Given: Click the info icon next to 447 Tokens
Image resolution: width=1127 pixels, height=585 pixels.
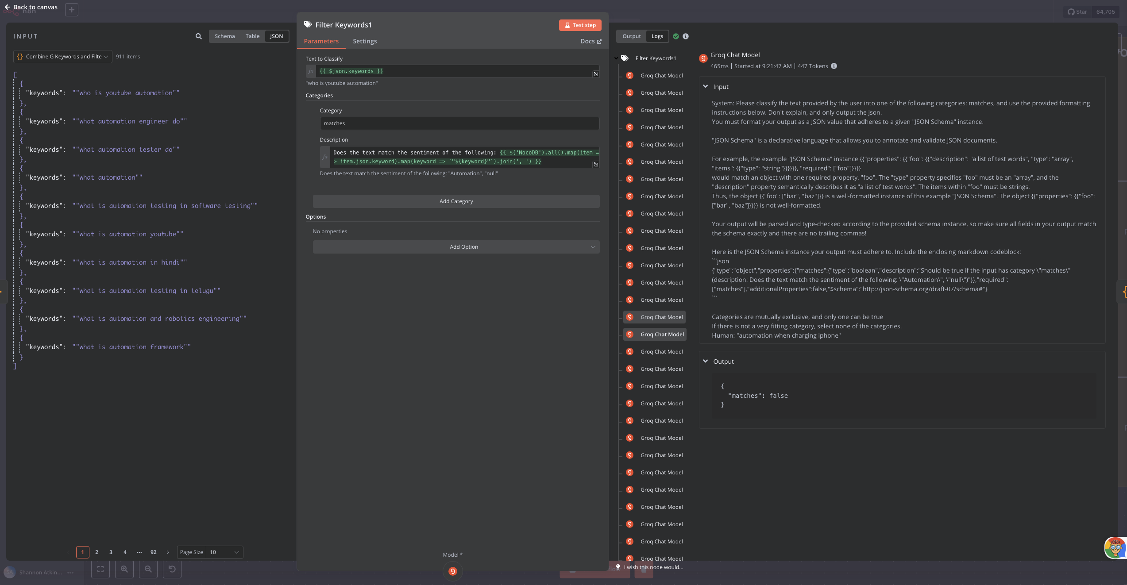Looking at the screenshot, I should point(834,66).
